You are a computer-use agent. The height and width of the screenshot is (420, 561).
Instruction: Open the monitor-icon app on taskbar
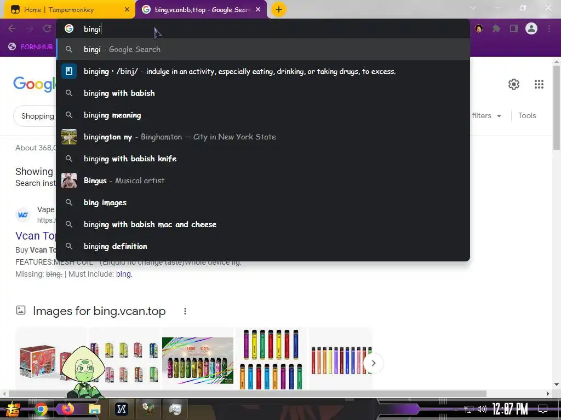[x=175, y=409]
